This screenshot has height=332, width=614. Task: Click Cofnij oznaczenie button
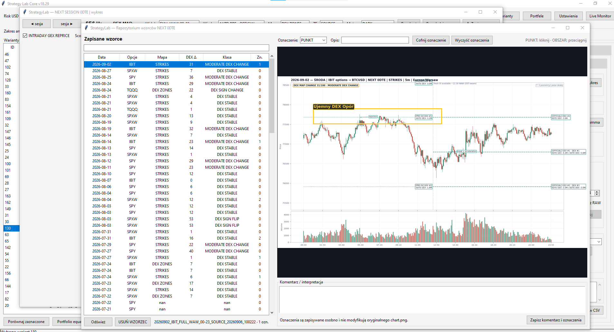[x=431, y=40]
